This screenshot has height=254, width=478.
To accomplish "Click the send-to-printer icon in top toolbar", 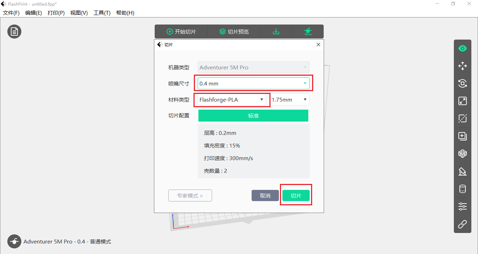I will tap(308, 32).
